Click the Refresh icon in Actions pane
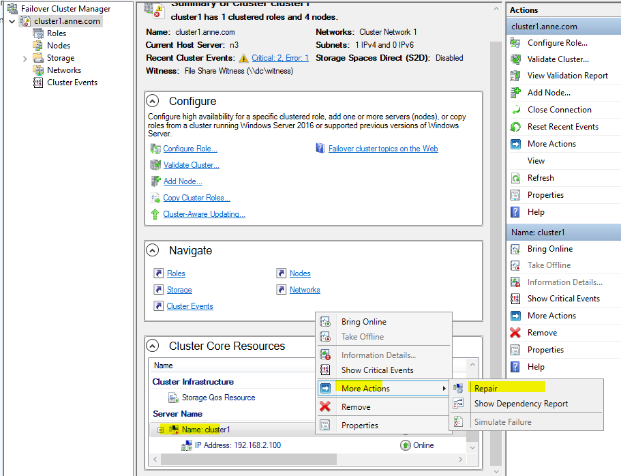This screenshot has height=476, width=621. click(x=515, y=178)
